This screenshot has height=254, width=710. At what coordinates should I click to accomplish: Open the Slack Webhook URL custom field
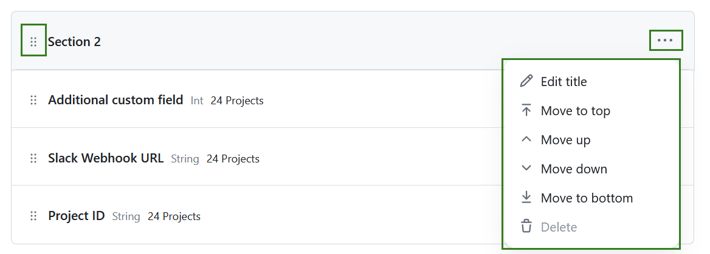pos(106,158)
